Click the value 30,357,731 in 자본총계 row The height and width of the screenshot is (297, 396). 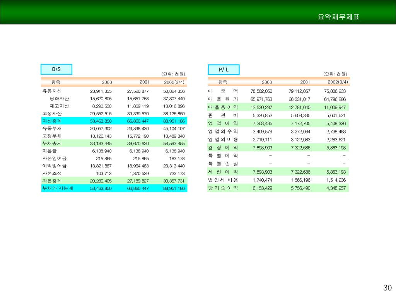tap(174, 181)
